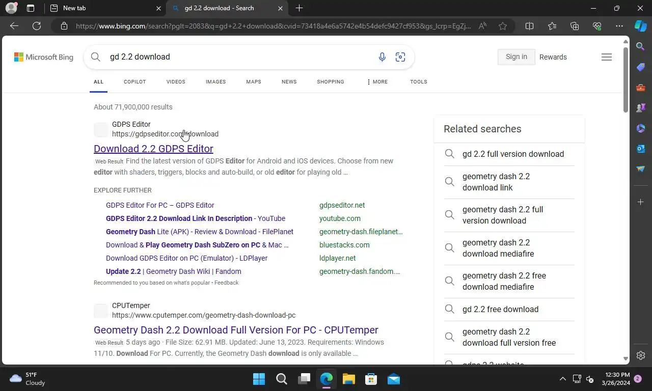Click the browser address bar URL
This screenshot has width=652, height=391.
tap(273, 26)
